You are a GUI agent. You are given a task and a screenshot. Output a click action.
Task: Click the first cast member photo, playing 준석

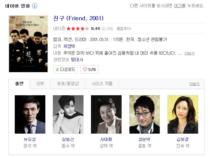30,114
